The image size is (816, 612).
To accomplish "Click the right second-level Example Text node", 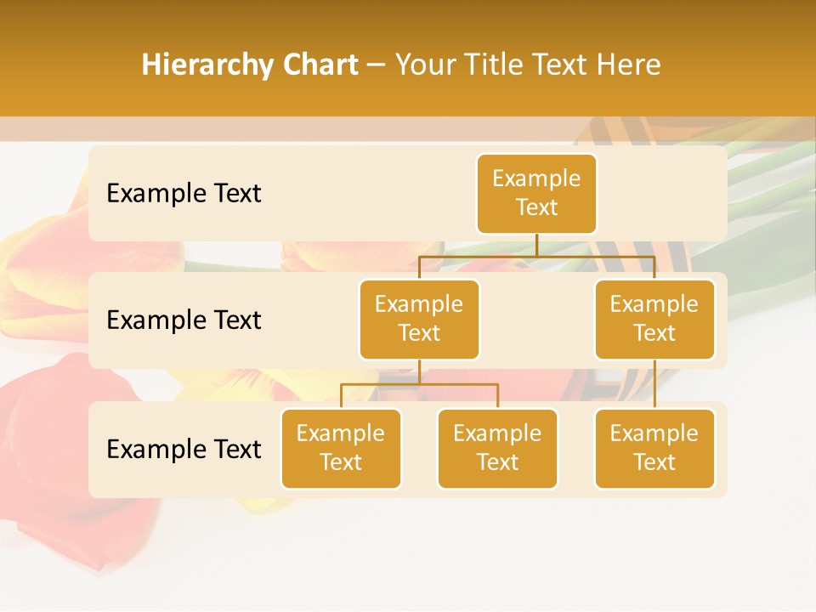I will [654, 319].
